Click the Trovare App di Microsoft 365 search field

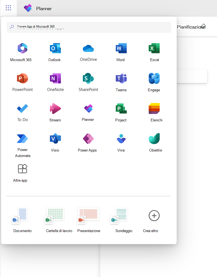pyautogui.click(x=89, y=27)
